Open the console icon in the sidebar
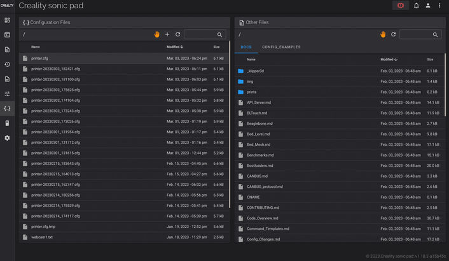Image resolution: width=449 pixels, height=261 pixels. tap(7, 35)
